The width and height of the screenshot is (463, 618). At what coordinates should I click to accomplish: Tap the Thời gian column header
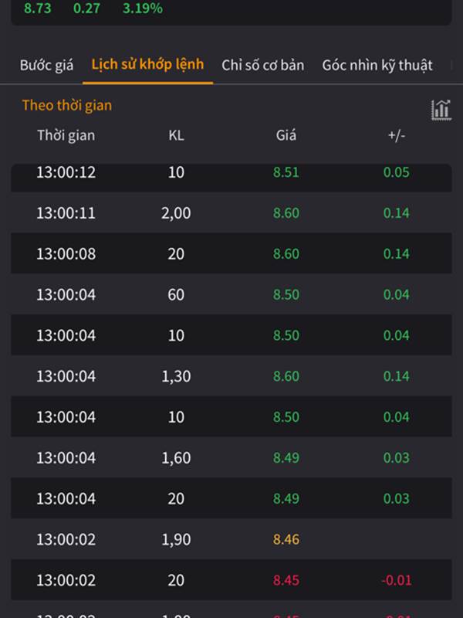click(x=66, y=135)
